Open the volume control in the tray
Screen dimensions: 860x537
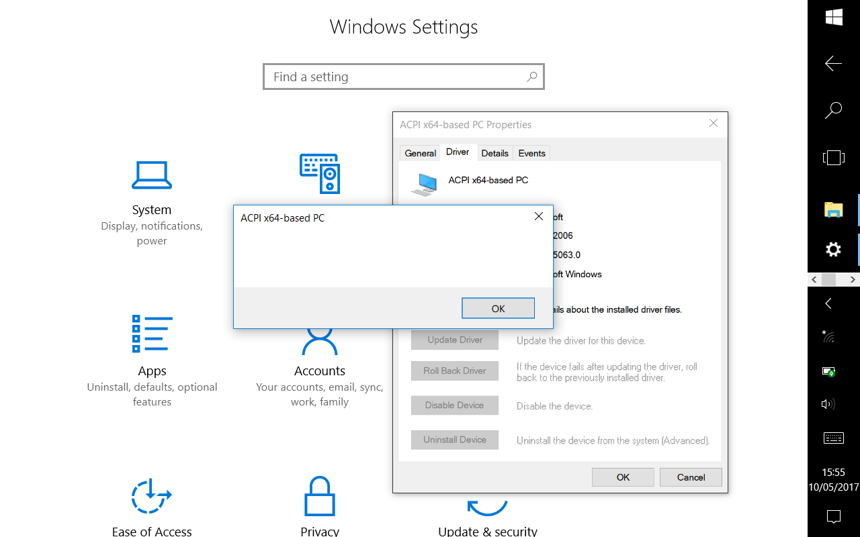coord(828,404)
